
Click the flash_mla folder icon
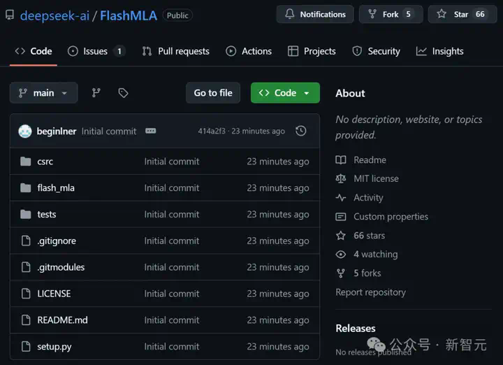pos(26,187)
